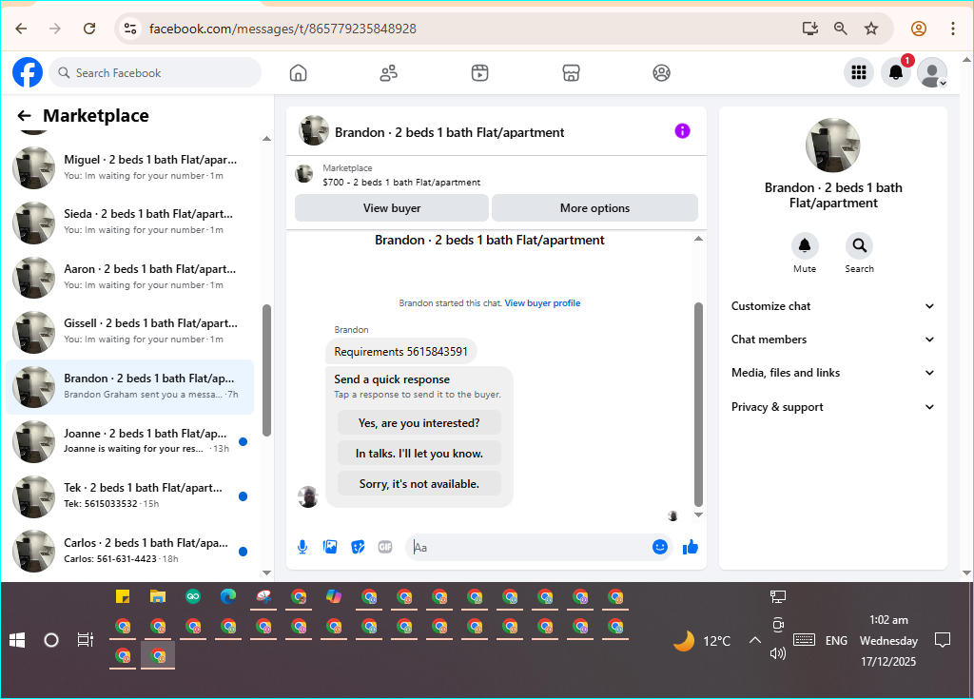
Task: Open the Facebook logo home link
Action: tap(28, 72)
